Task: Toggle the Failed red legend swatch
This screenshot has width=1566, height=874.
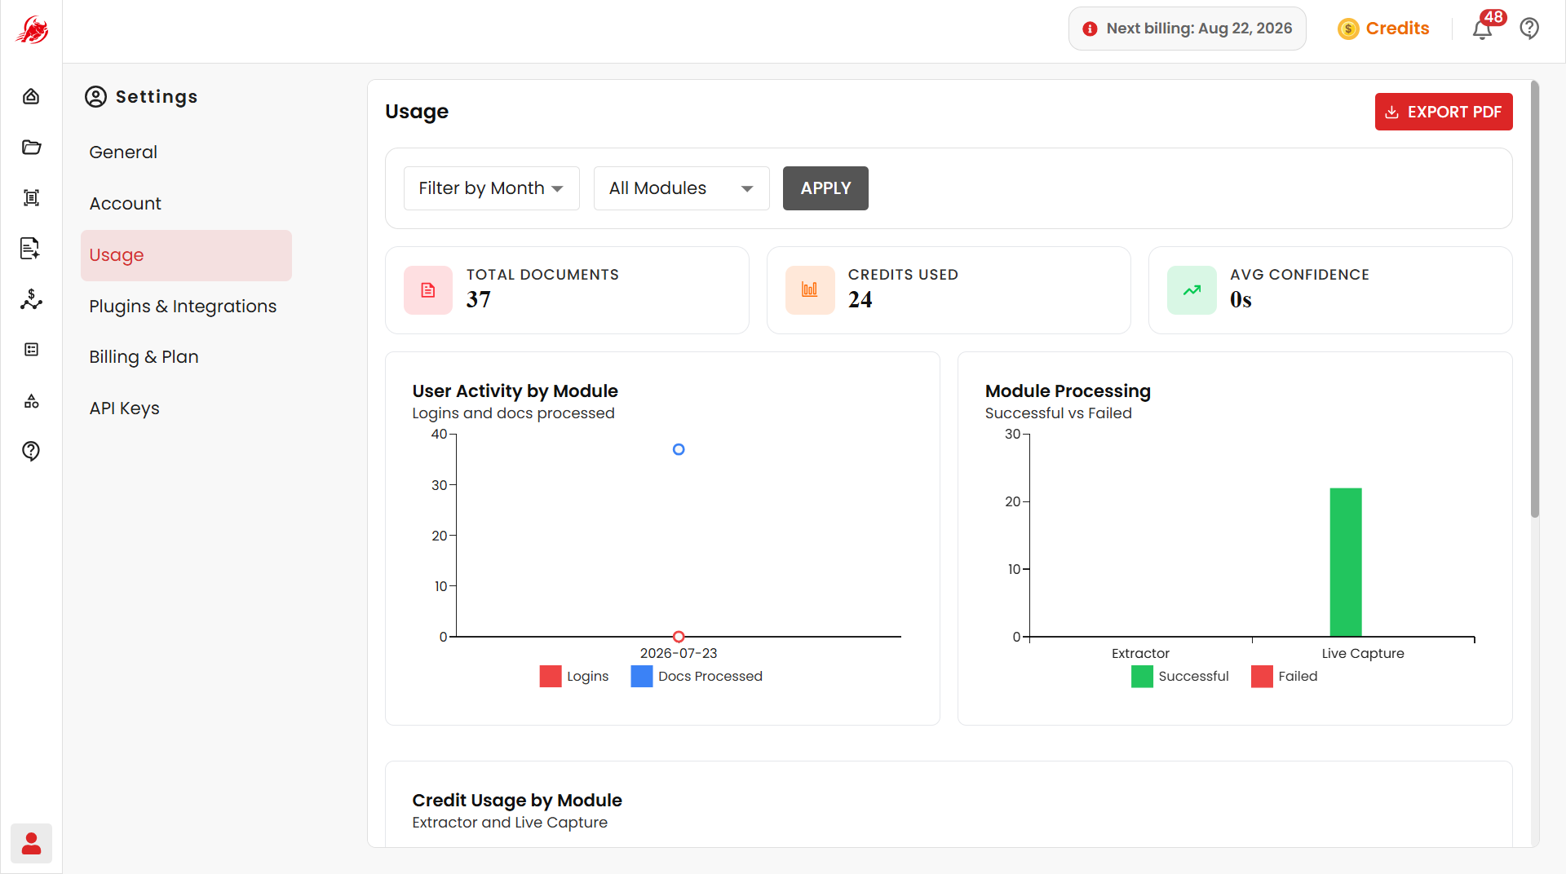Action: click(x=1262, y=677)
